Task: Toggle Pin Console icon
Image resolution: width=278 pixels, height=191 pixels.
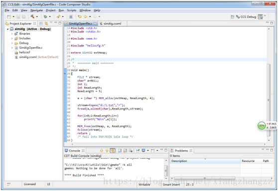Action: point(138,151)
